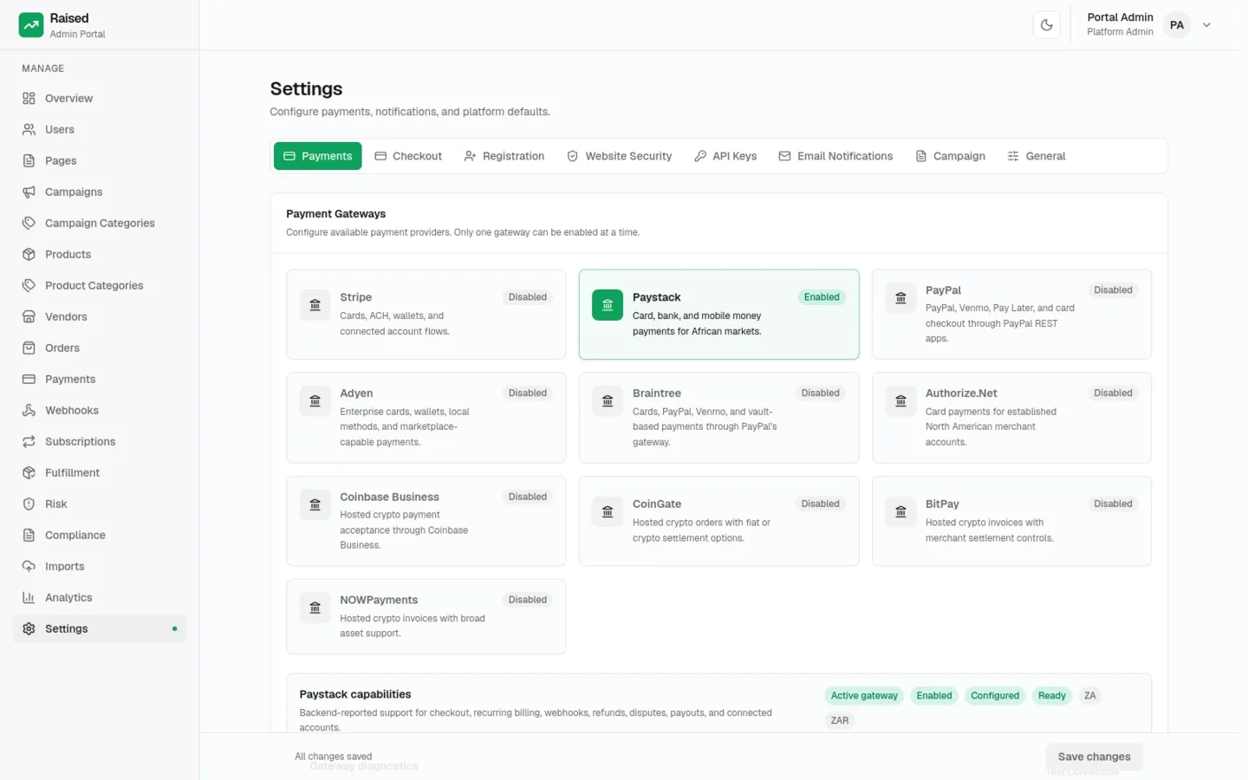Click the Configured status badge

pyautogui.click(x=995, y=696)
